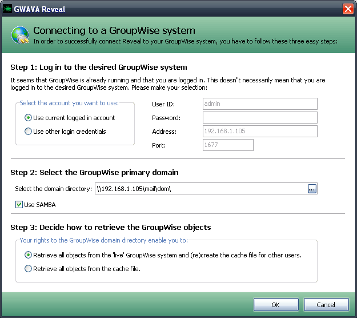Image resolution: width=357 pixels, height=318 pixels.
Task: Click the User ID field showing admin
Action: pyautogui.click(x=260, y=104)
